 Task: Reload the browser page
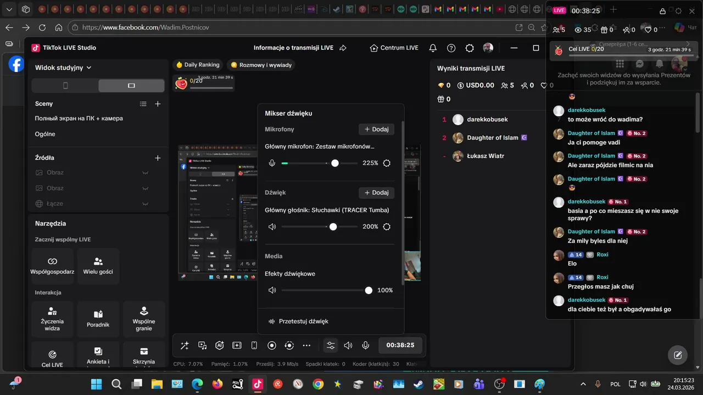tap(42, 27)
